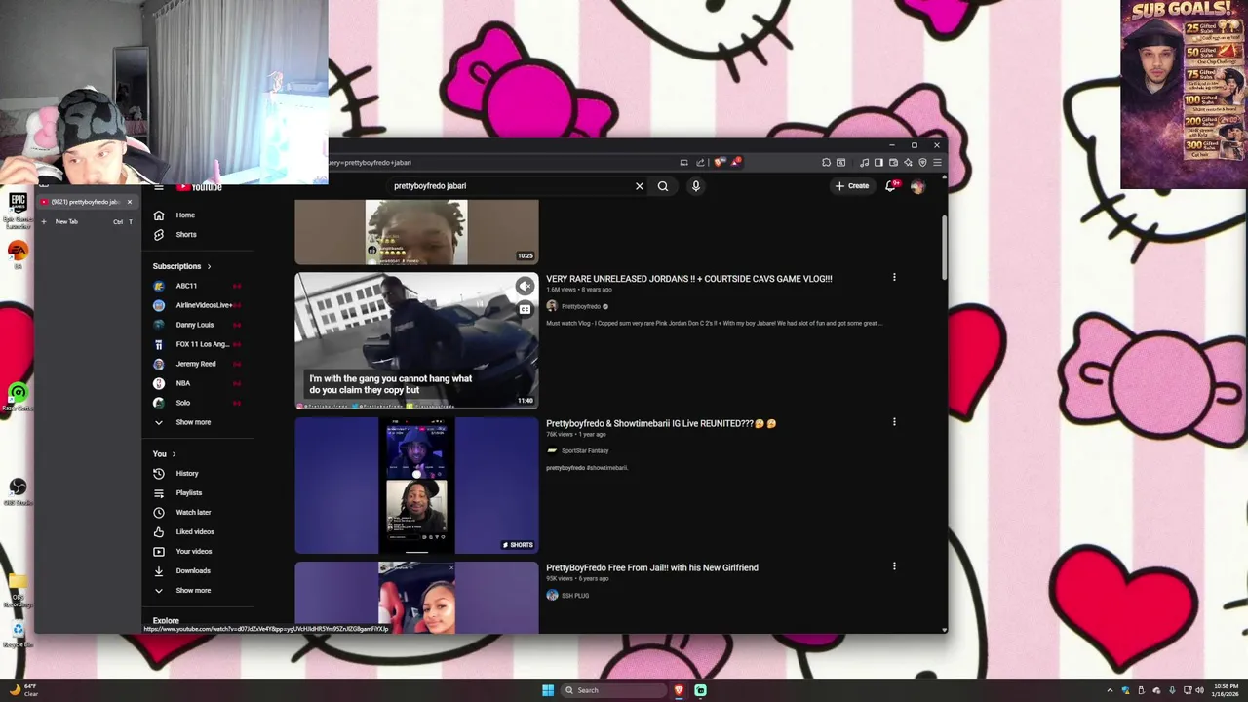1248x702 pixels.
Task: Click the Windows taskbar search box
Action: click(613, 690)
